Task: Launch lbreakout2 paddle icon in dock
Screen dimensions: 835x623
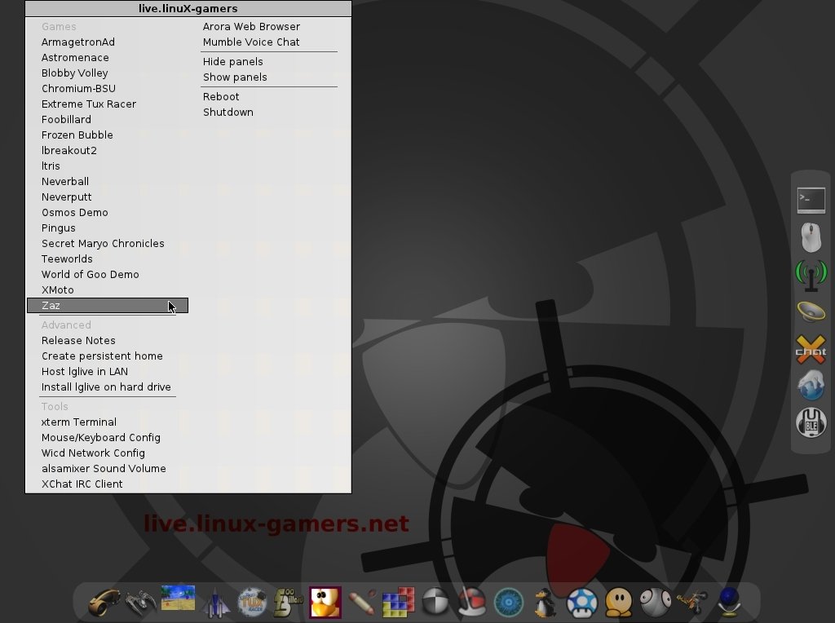Action: pyautogui.click(x=362, y=603)
